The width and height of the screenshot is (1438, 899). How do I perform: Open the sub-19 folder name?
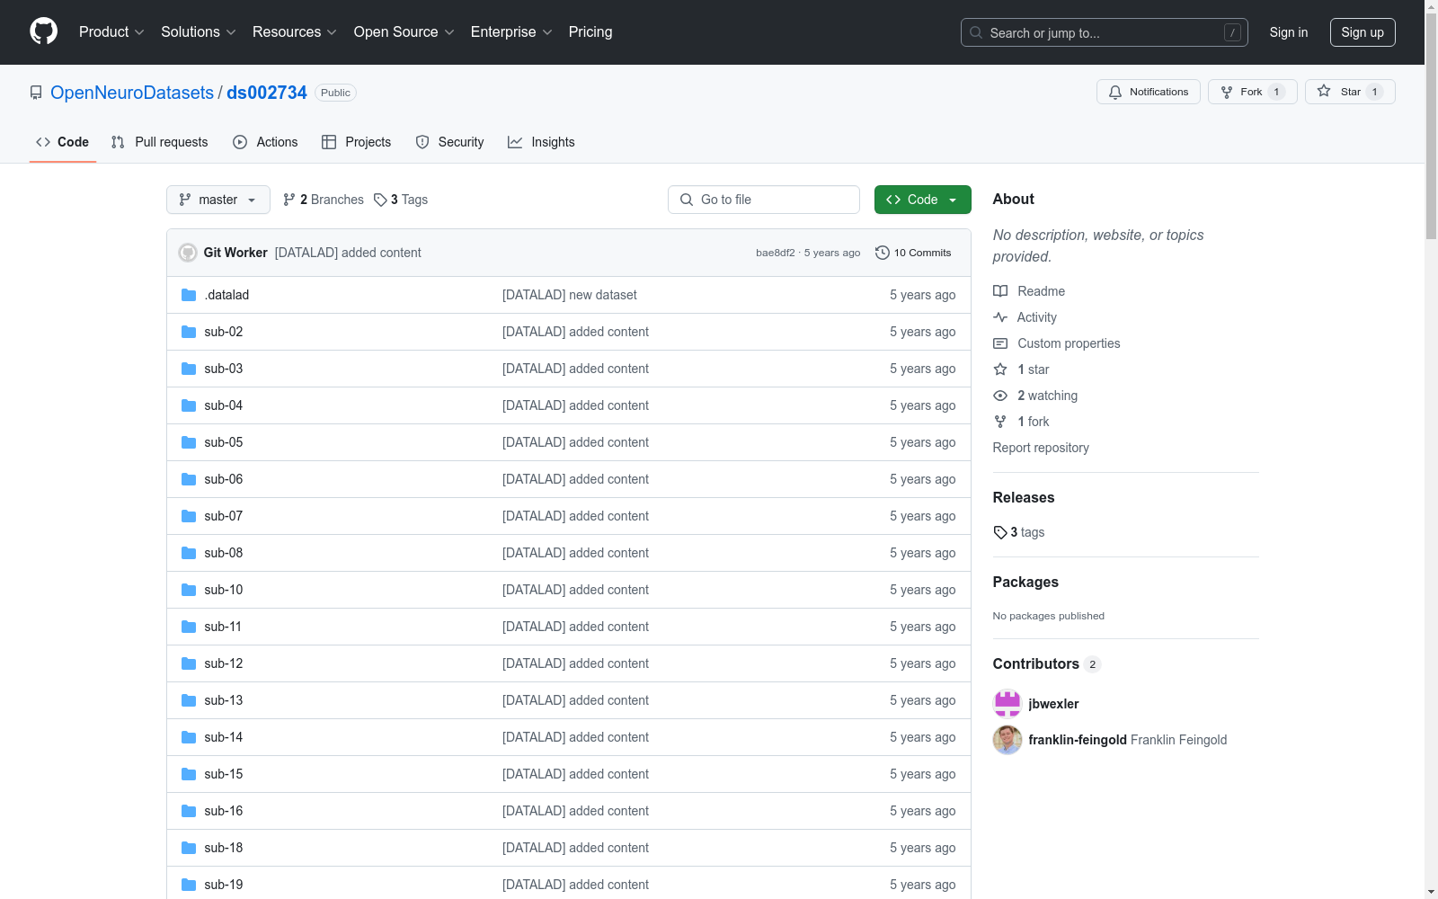click(224, 885)
